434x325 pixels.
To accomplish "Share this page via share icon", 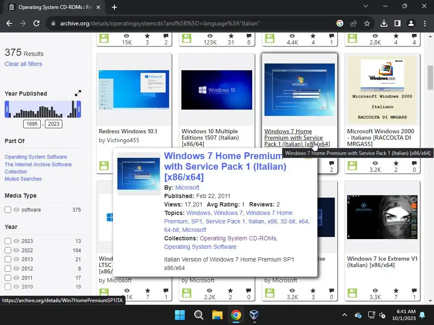I will tap(353, 24).
